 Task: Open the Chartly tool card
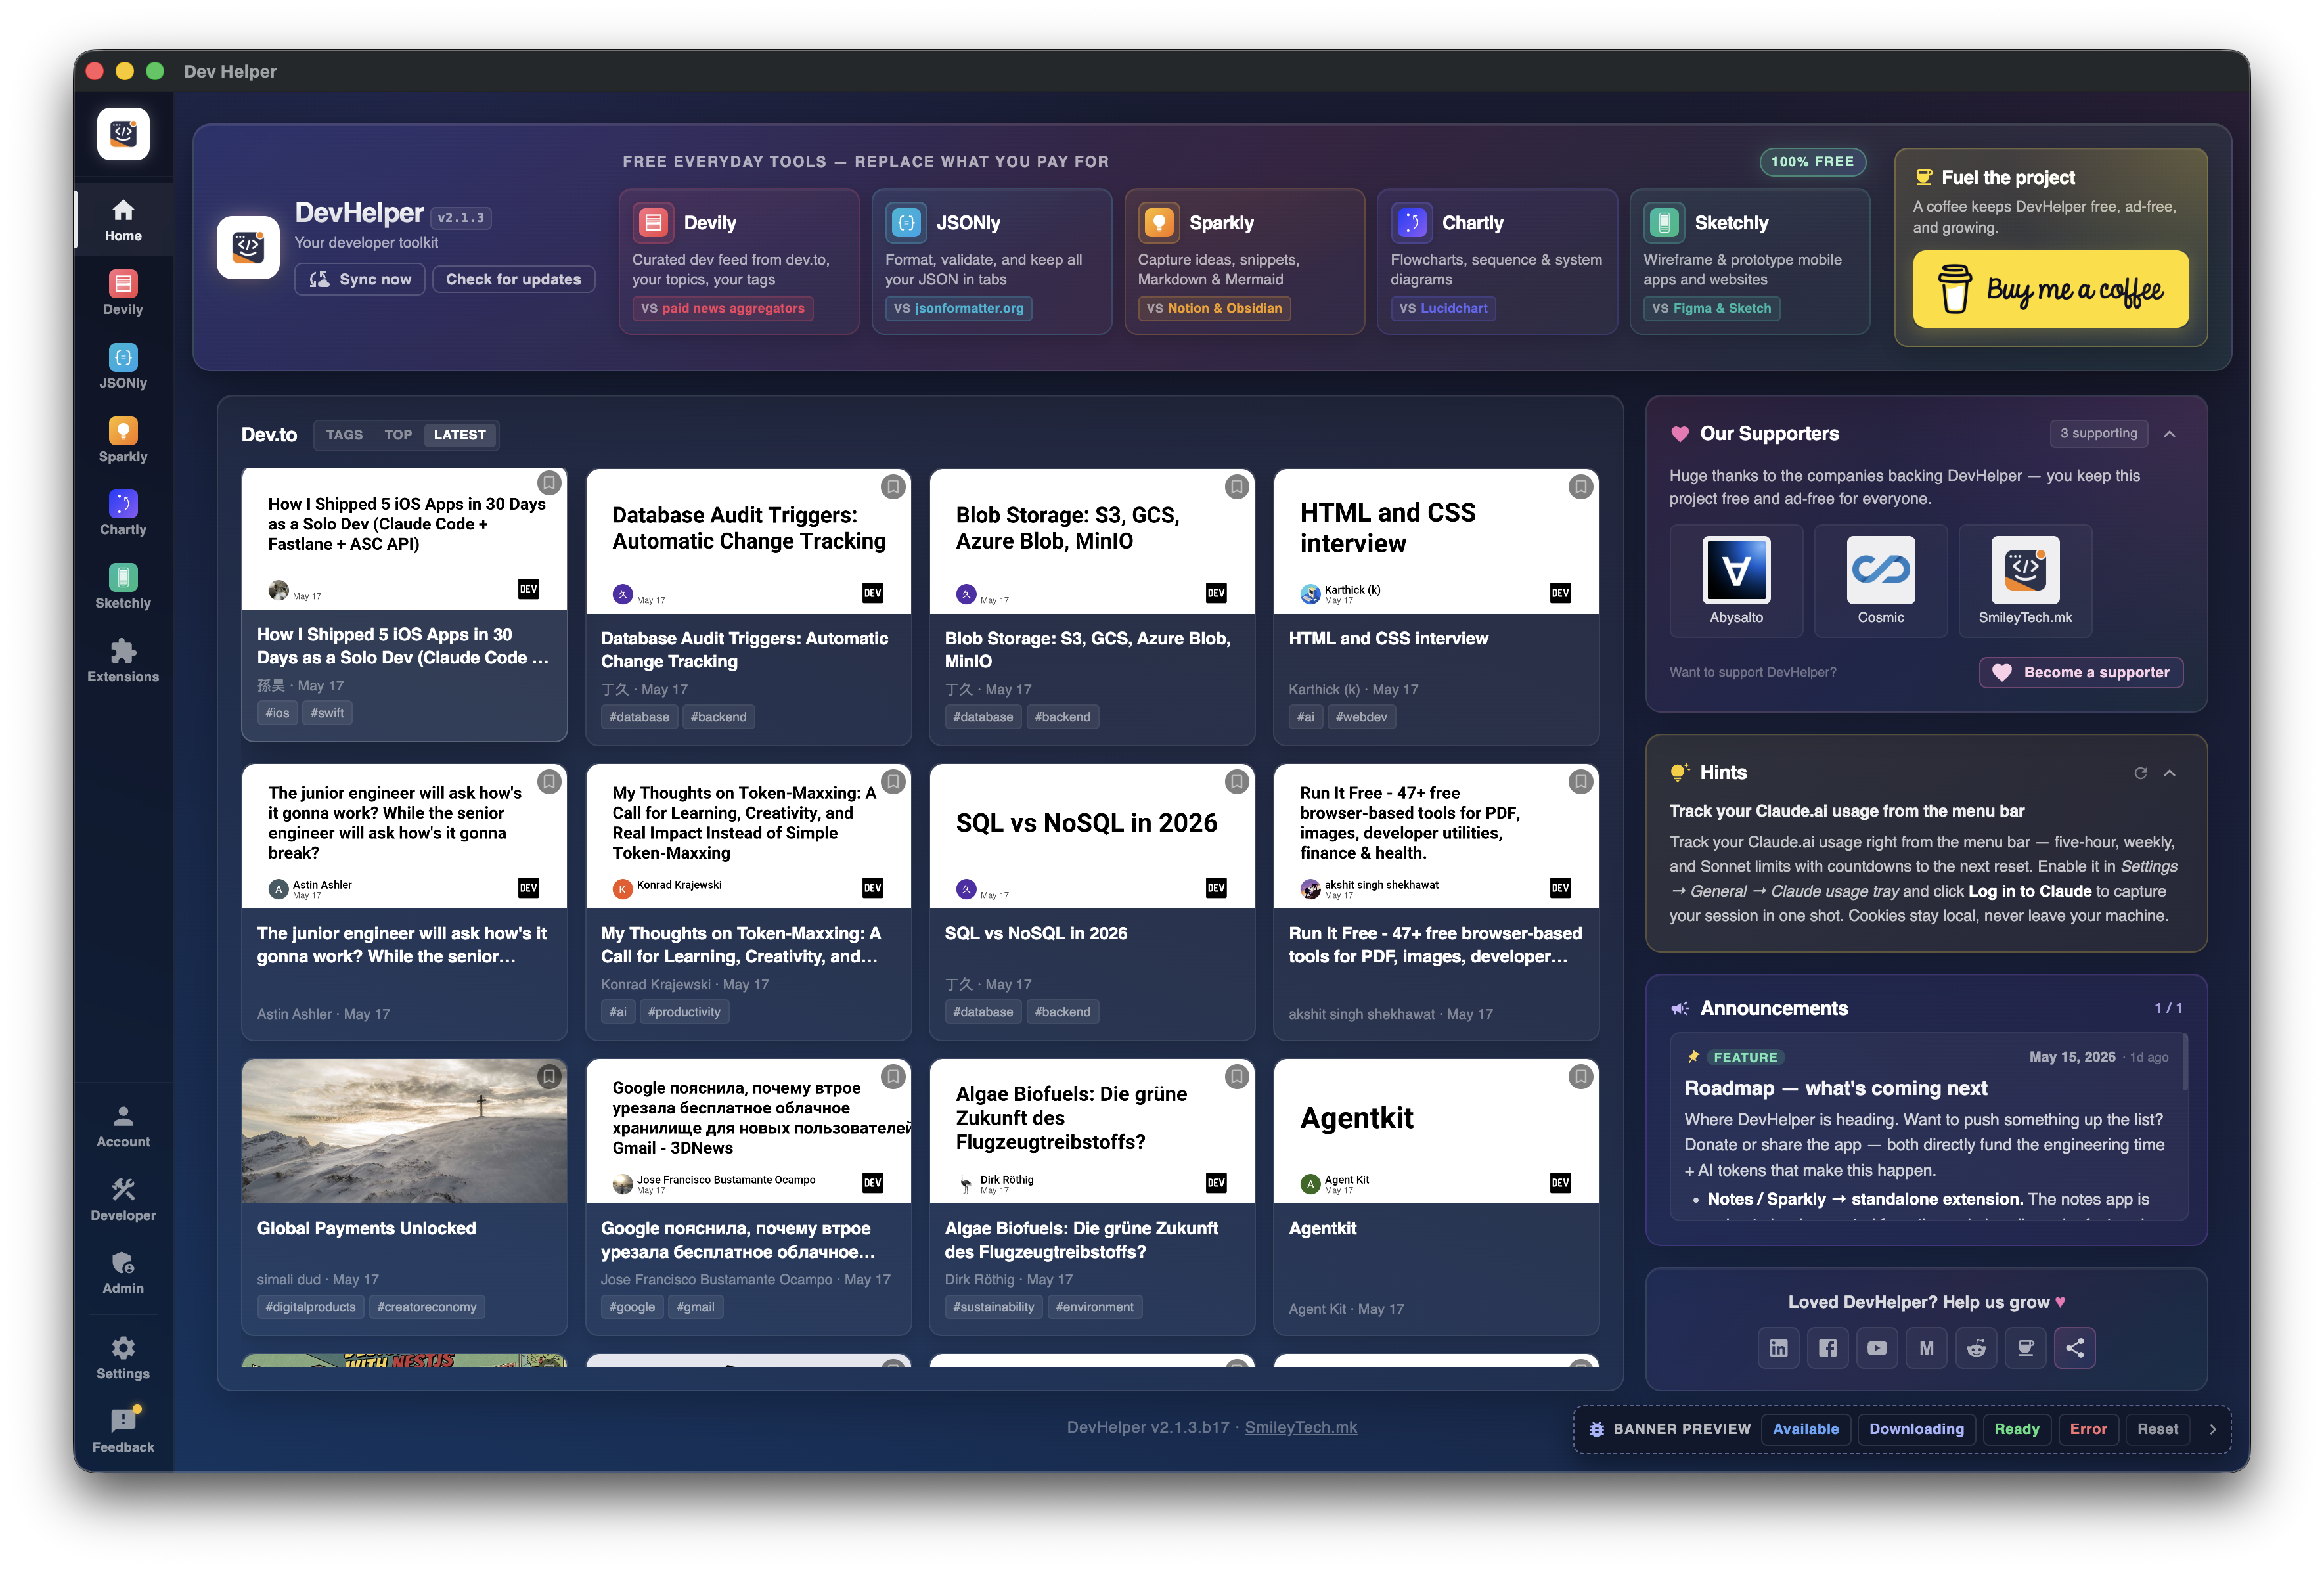tap(1497, 261)
